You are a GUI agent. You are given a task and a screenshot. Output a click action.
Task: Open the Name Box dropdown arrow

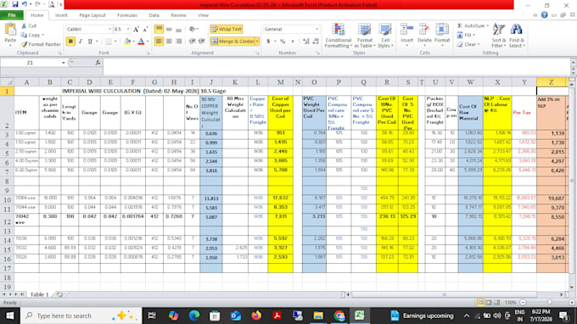coord(64,63)
